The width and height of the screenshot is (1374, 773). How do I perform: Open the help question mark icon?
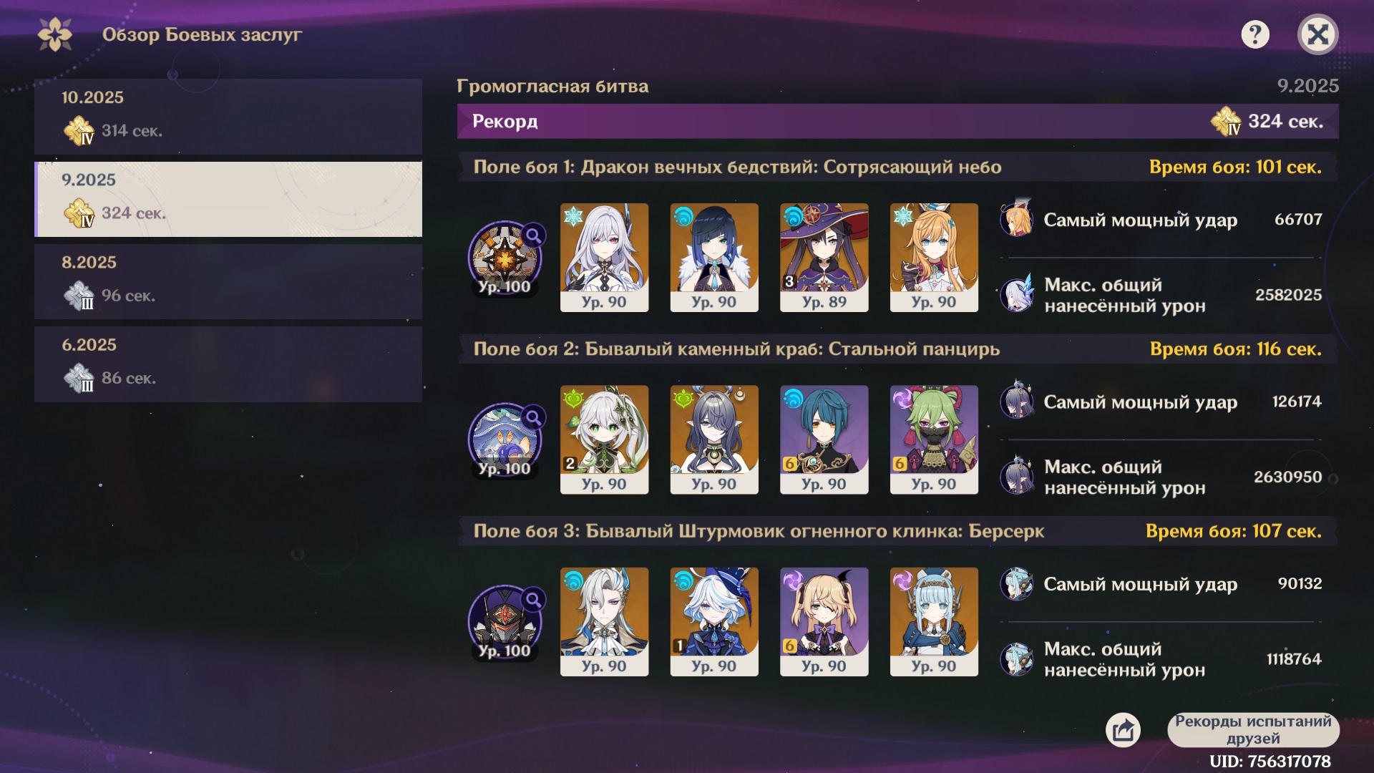(1254, 34)
